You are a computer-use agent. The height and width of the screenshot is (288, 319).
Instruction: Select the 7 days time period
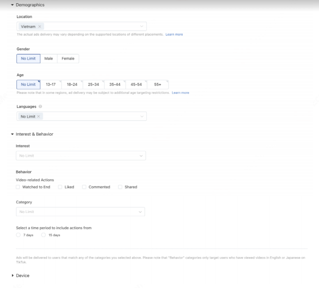point(18,235)
